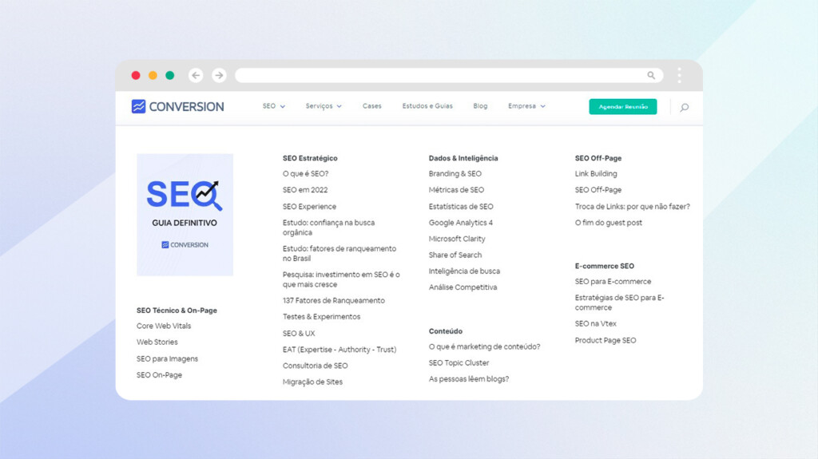Open 'SEO Topic Cluster' link
Viewport: 818px width, 459px height.
pos(459,362)
